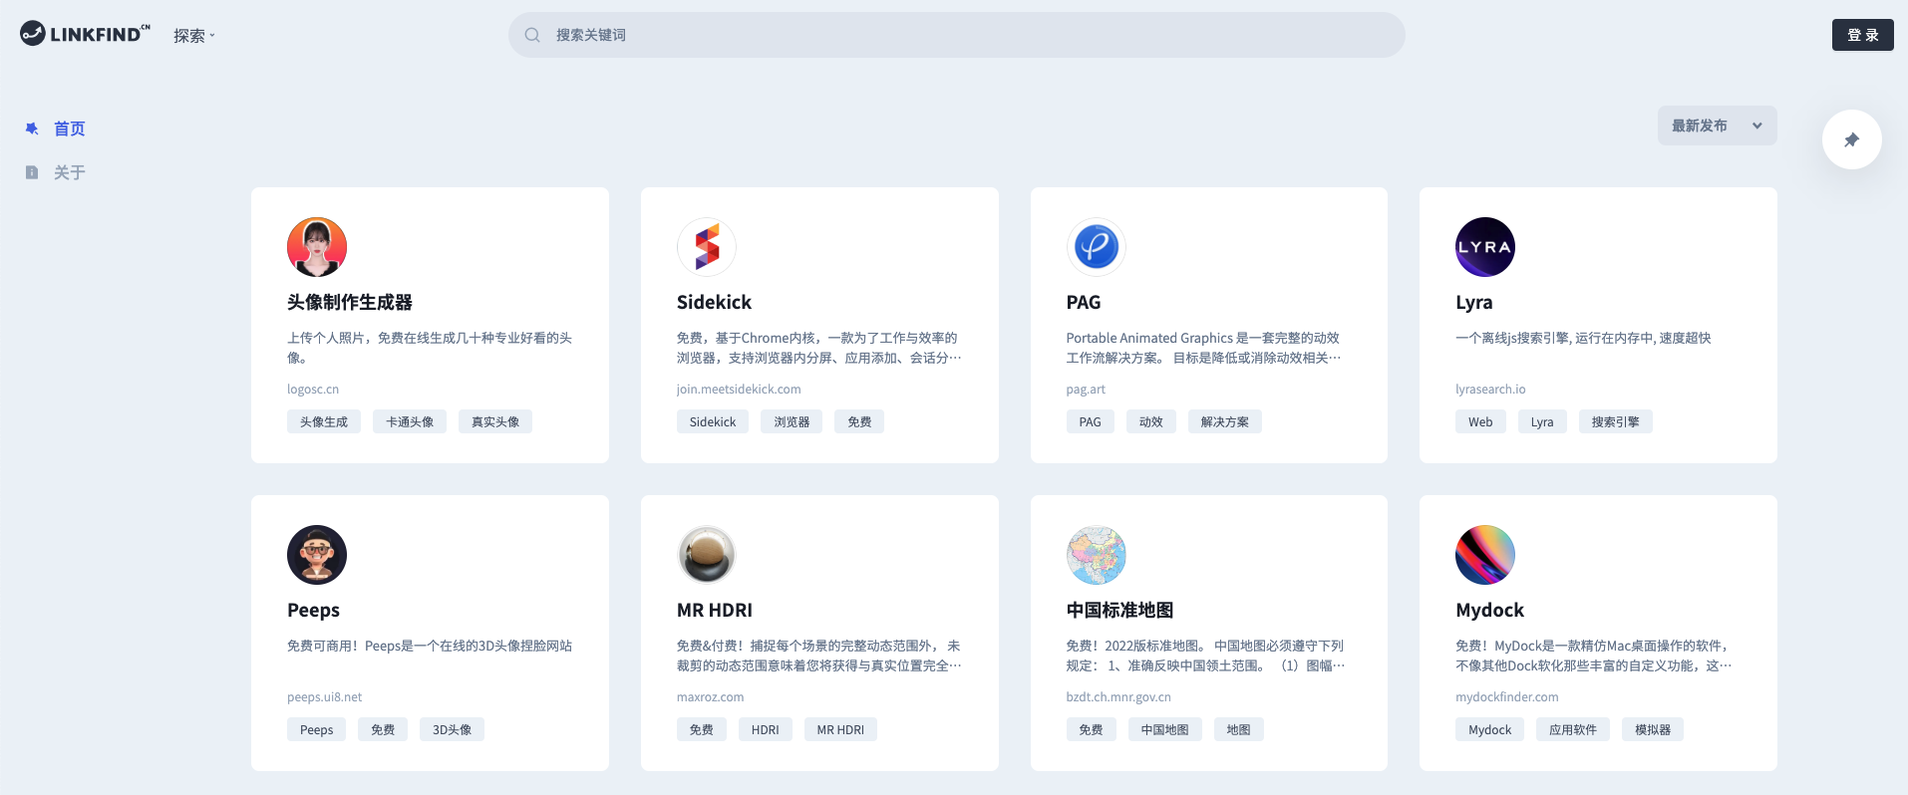Click the Peeps tag
1908x795 pixels.
(x=317, y=729)
